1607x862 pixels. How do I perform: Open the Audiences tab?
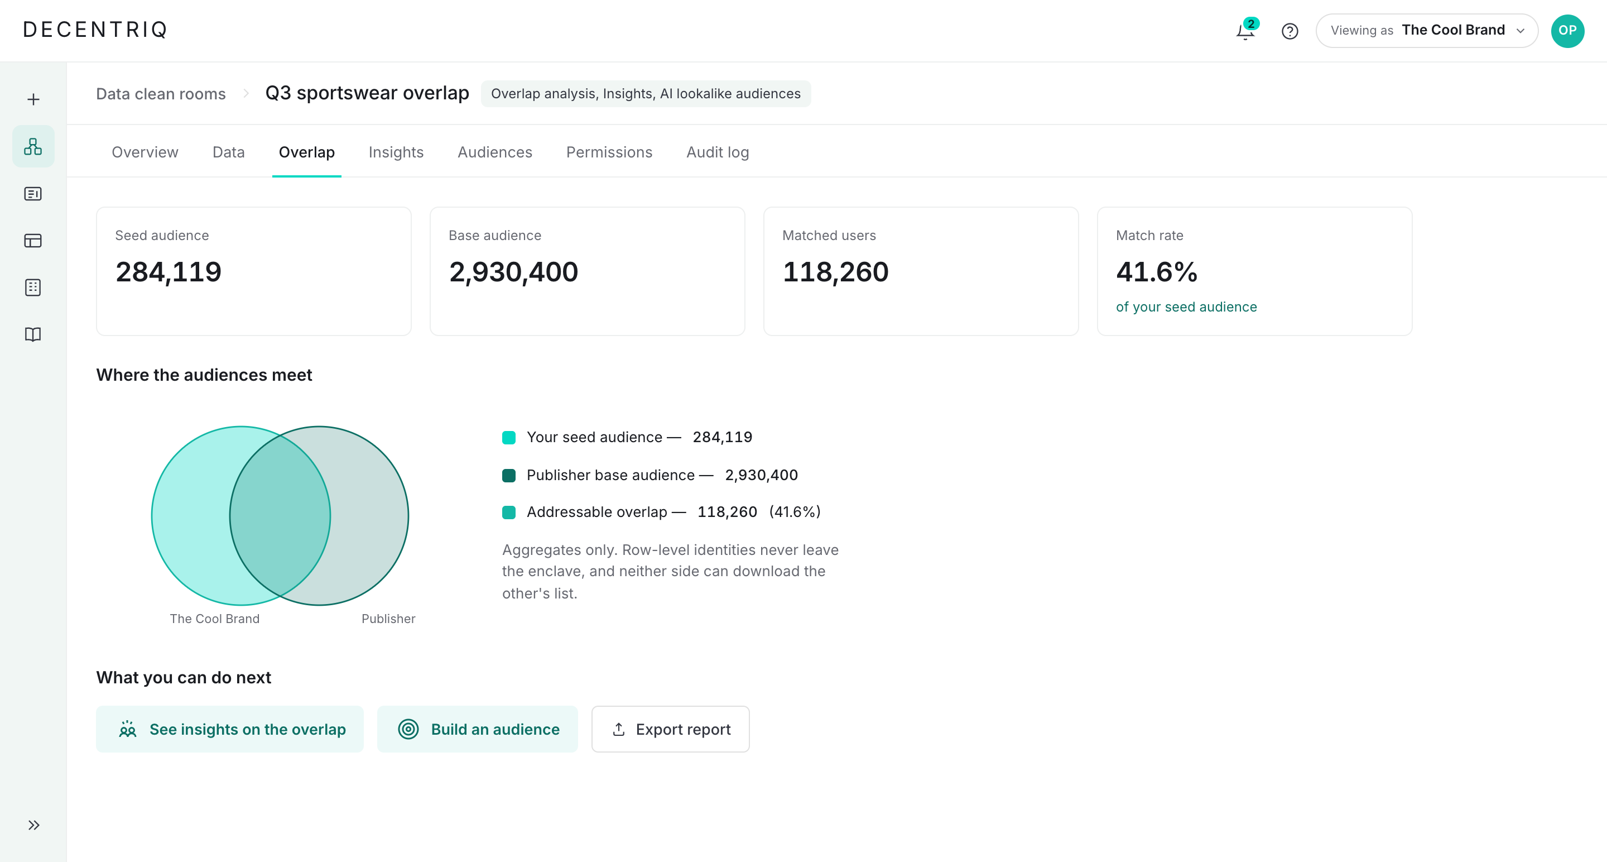[x=495, y=152]
